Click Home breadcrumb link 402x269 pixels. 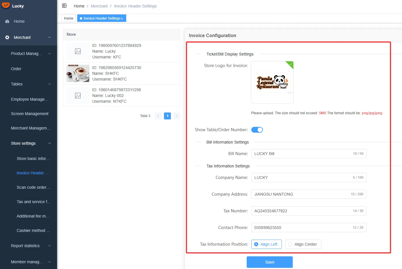(x=79, y=6)
